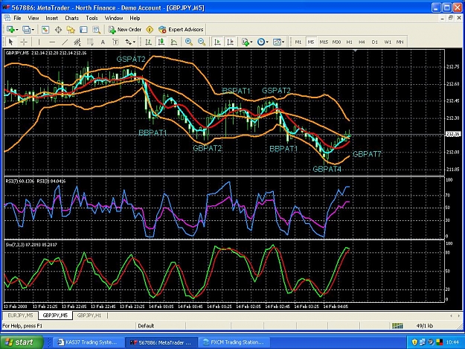The width and height of the screenshot is (465, 349).
Task: Select the H4 timeframe
Action: pyautogui.click(x=362, y=42)
